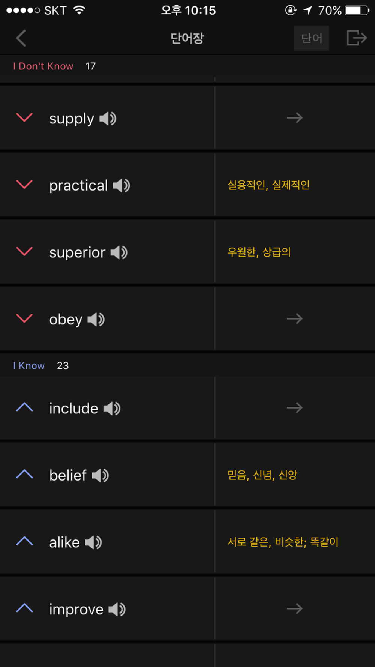375x667 pixels.
Task: Play pronunciation audio for practical
Action: (121, 185)
